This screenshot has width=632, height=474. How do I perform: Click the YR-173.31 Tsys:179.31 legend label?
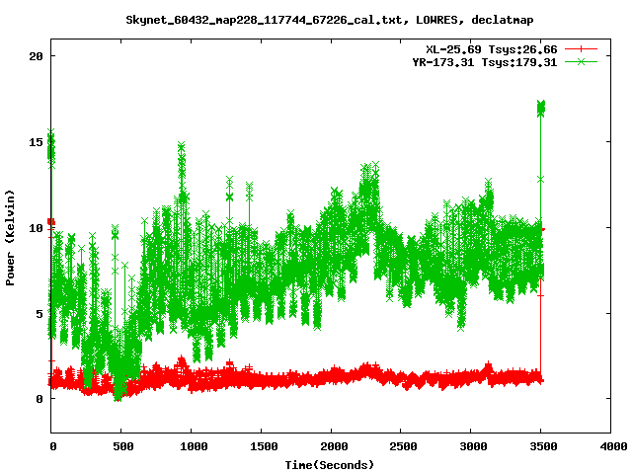tap(485, 62)
